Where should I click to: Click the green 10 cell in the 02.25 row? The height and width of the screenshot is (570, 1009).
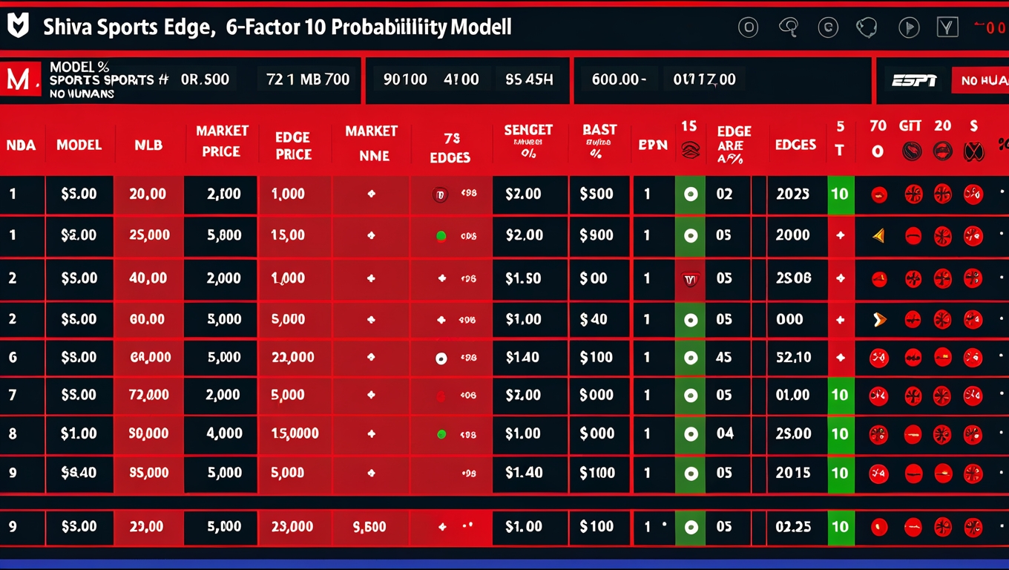tap(840, 527)
